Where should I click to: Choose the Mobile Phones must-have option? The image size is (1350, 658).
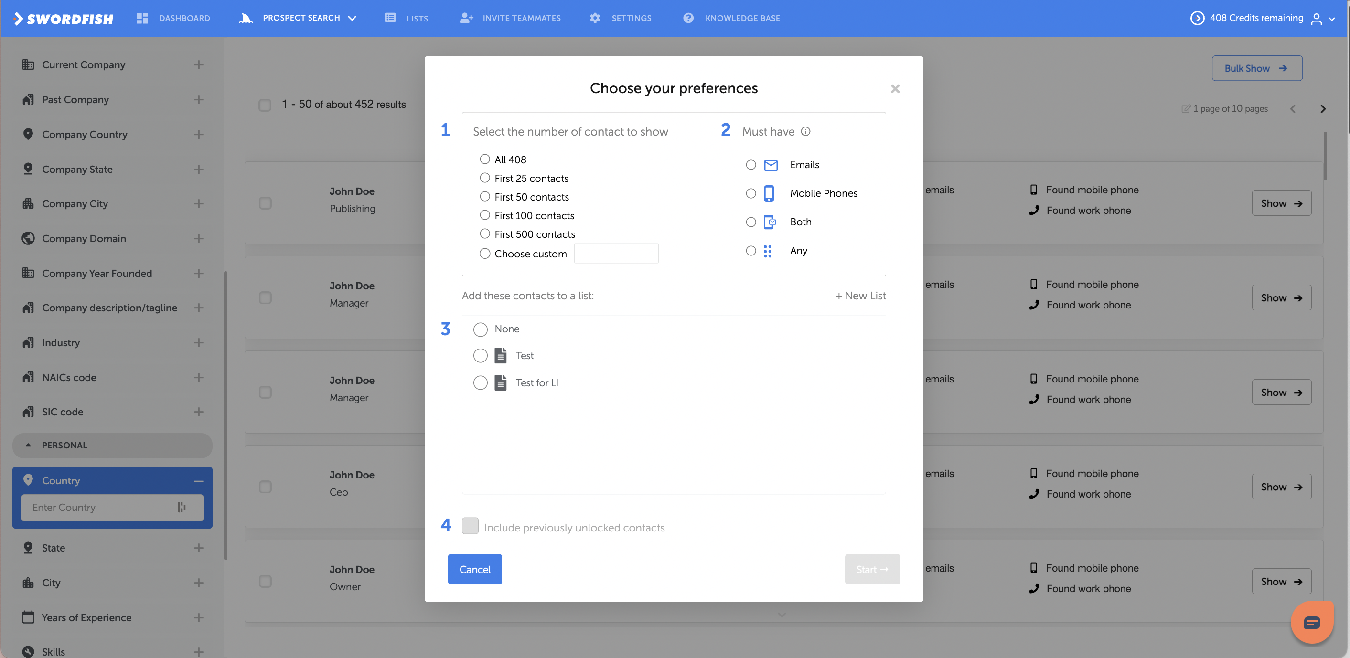pos(751,193)
